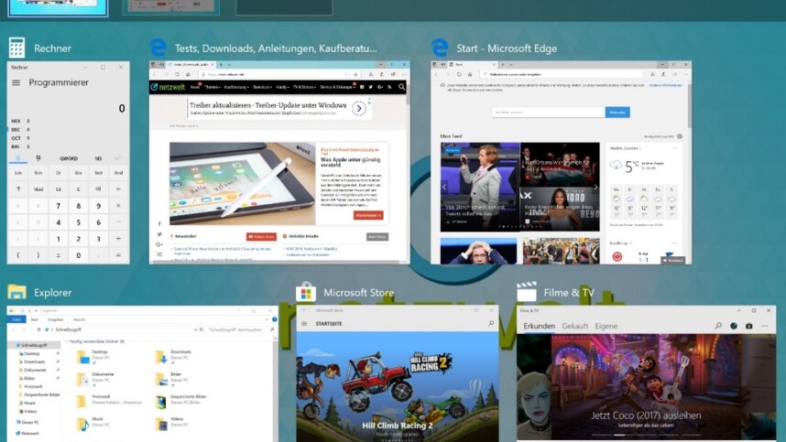Open a new tab in netzwelt Edge window
Screen dimensions: 786x442
tap(221, 65)
